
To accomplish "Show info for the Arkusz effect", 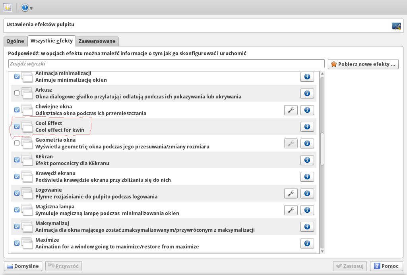I will [307, 93].
